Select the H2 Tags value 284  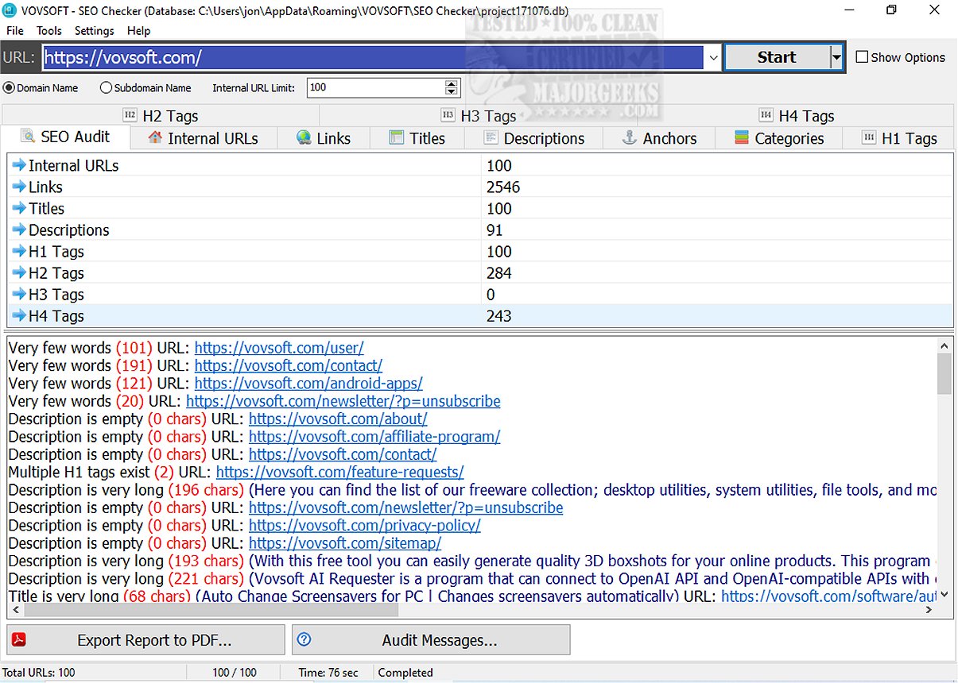(x=499, y=273)
